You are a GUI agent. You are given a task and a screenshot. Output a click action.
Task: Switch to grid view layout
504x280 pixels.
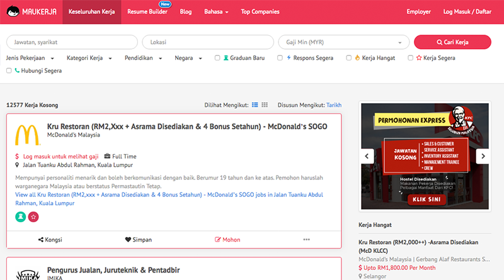265,104
